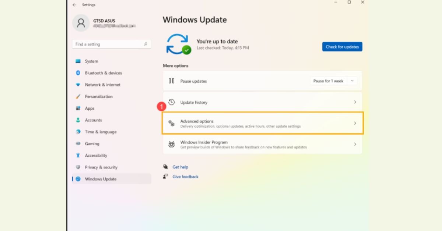The width and height of the screenshot is (442, 231).
Task: Open the Advanced options row
Action: 263,123
